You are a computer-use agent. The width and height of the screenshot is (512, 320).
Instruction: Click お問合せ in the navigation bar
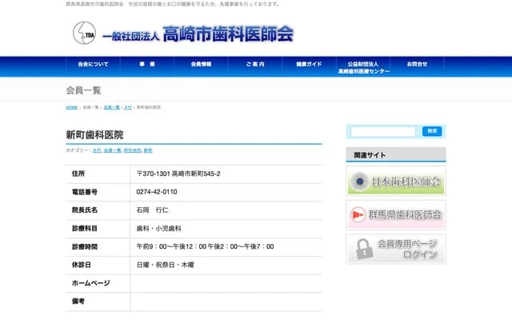(x=417, y=64)
